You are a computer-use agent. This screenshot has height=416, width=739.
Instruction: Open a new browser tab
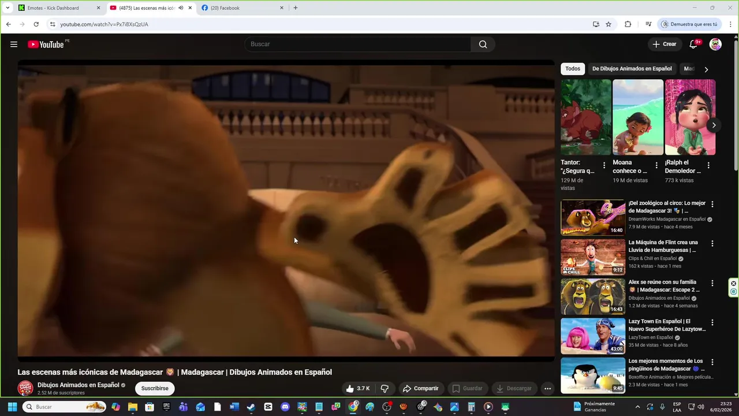pyautogui.click(x=296, y=8)
